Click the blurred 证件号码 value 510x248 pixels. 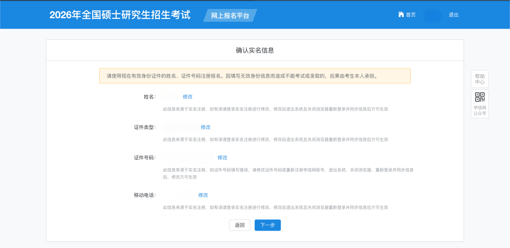click(188, 157)
